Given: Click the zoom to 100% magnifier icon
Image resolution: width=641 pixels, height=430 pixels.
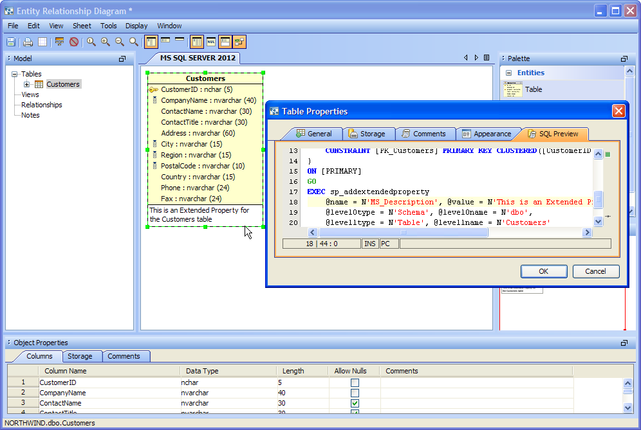Looking at the screenshot, I should click(91, 42).
